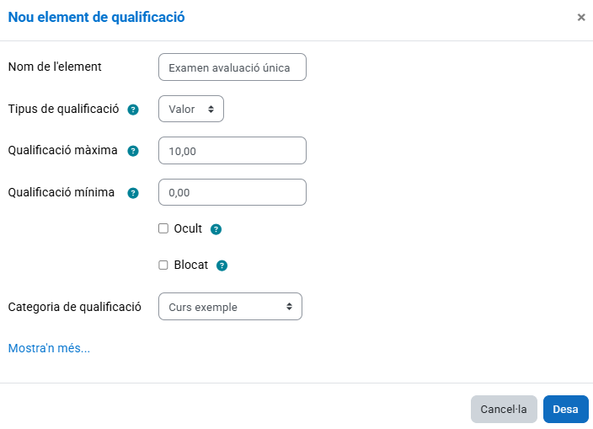Click the Nom de l'element label
593x429 pixels.
[55, 67]
